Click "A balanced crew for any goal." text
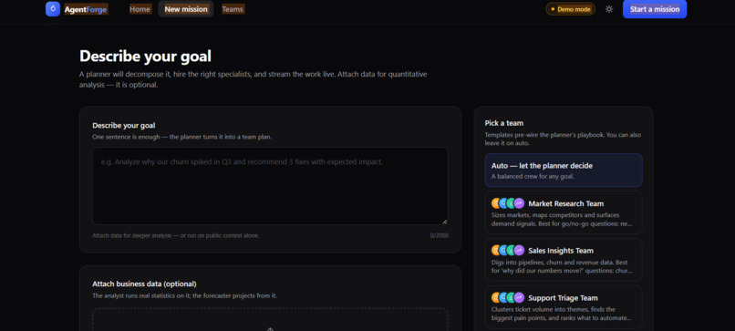Screen dimensions: 735x331 pos(533,177)
